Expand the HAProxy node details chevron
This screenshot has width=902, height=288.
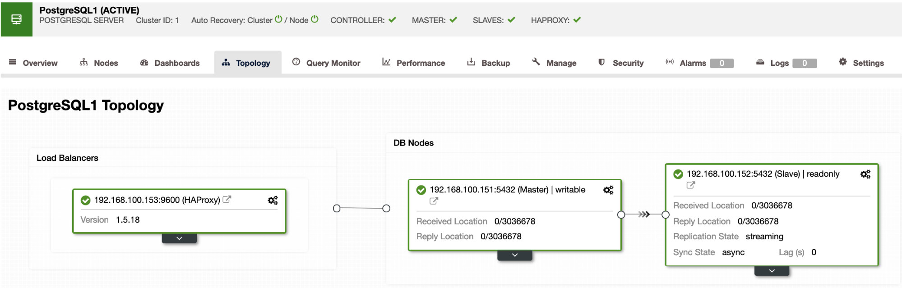[x=179, y=238]
